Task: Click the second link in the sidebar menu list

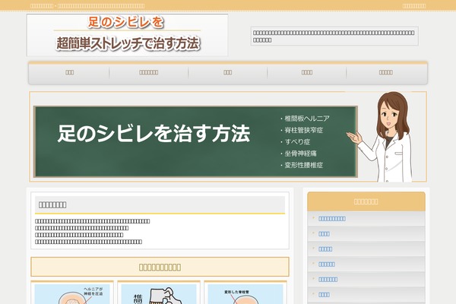Action: (x=324, y=234)
